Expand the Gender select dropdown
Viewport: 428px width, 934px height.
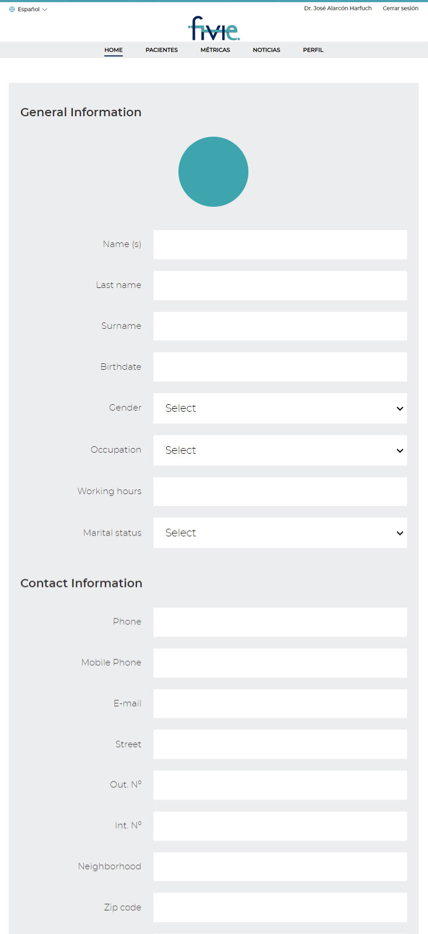point(280,408)
